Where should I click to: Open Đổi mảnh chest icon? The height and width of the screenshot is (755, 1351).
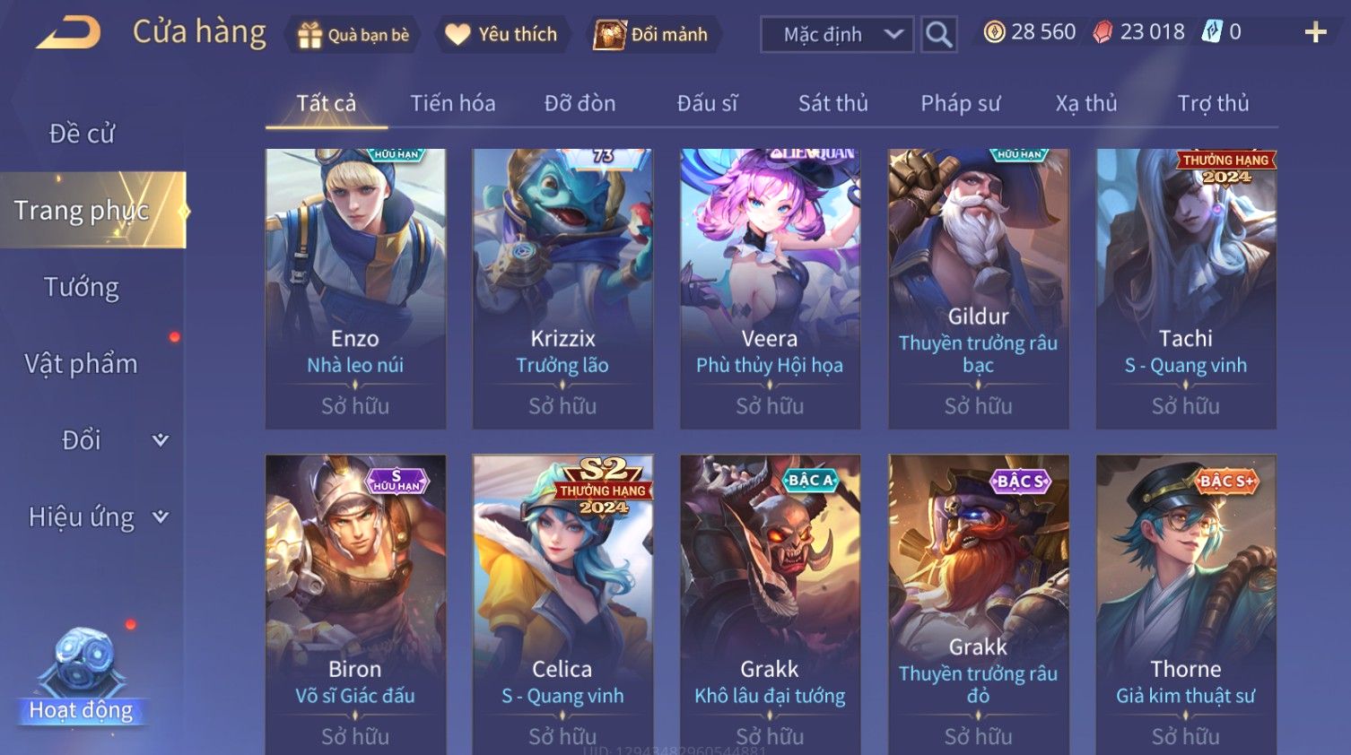[609, 35]
